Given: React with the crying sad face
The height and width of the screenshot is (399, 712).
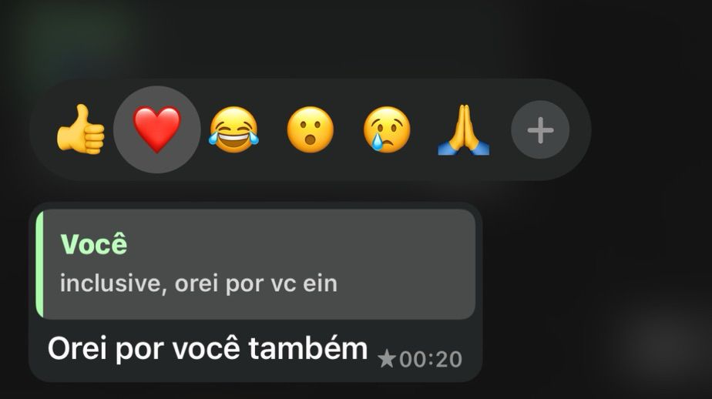Looking at the screenshot, I should point(387,130).
